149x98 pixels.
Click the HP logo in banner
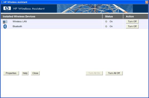click(7, 8)
